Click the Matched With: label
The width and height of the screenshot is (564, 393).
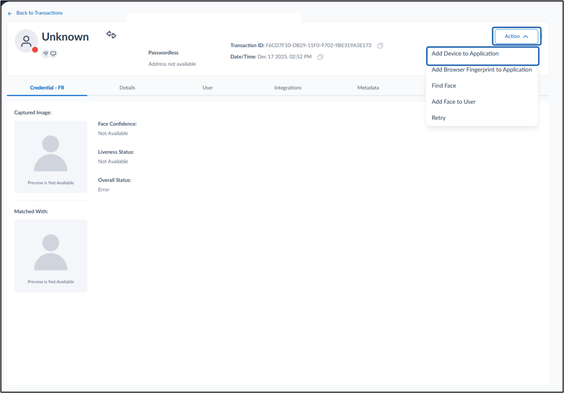(x=31, y=211)
